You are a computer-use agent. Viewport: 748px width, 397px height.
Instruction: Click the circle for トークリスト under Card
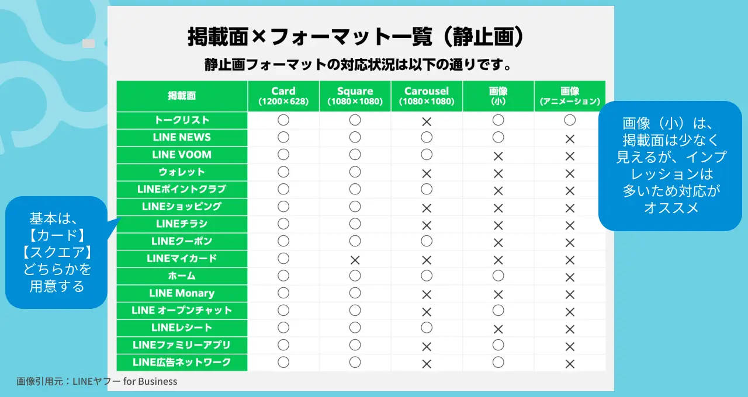(x=283, y=120)
